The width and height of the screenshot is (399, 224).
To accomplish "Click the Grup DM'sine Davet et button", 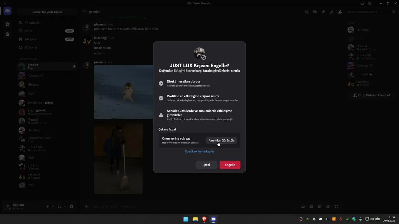I will [372, 95].
